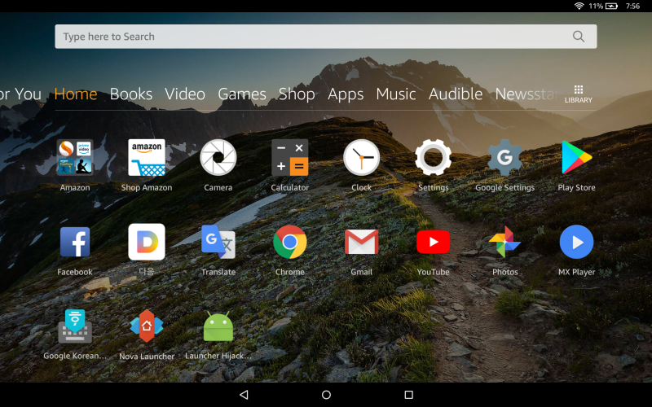Screen dimensions: 652x407
Task: Switch to the Apps tab
Action: 346,94
